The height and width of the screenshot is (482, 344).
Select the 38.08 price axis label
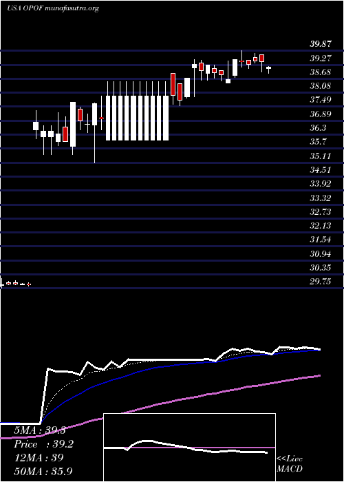(321, 86)
